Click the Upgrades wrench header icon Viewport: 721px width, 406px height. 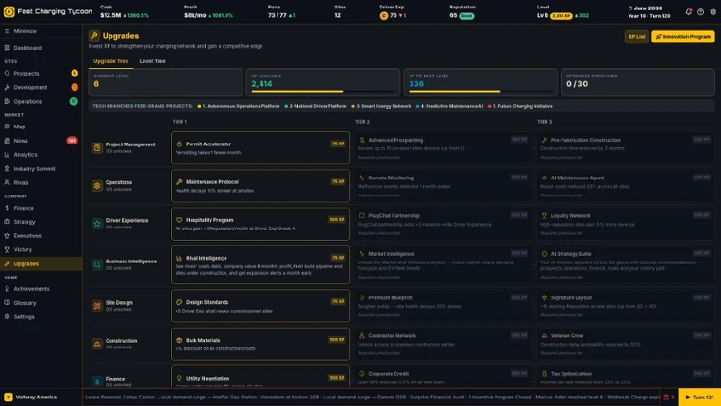tap(94, 35)
